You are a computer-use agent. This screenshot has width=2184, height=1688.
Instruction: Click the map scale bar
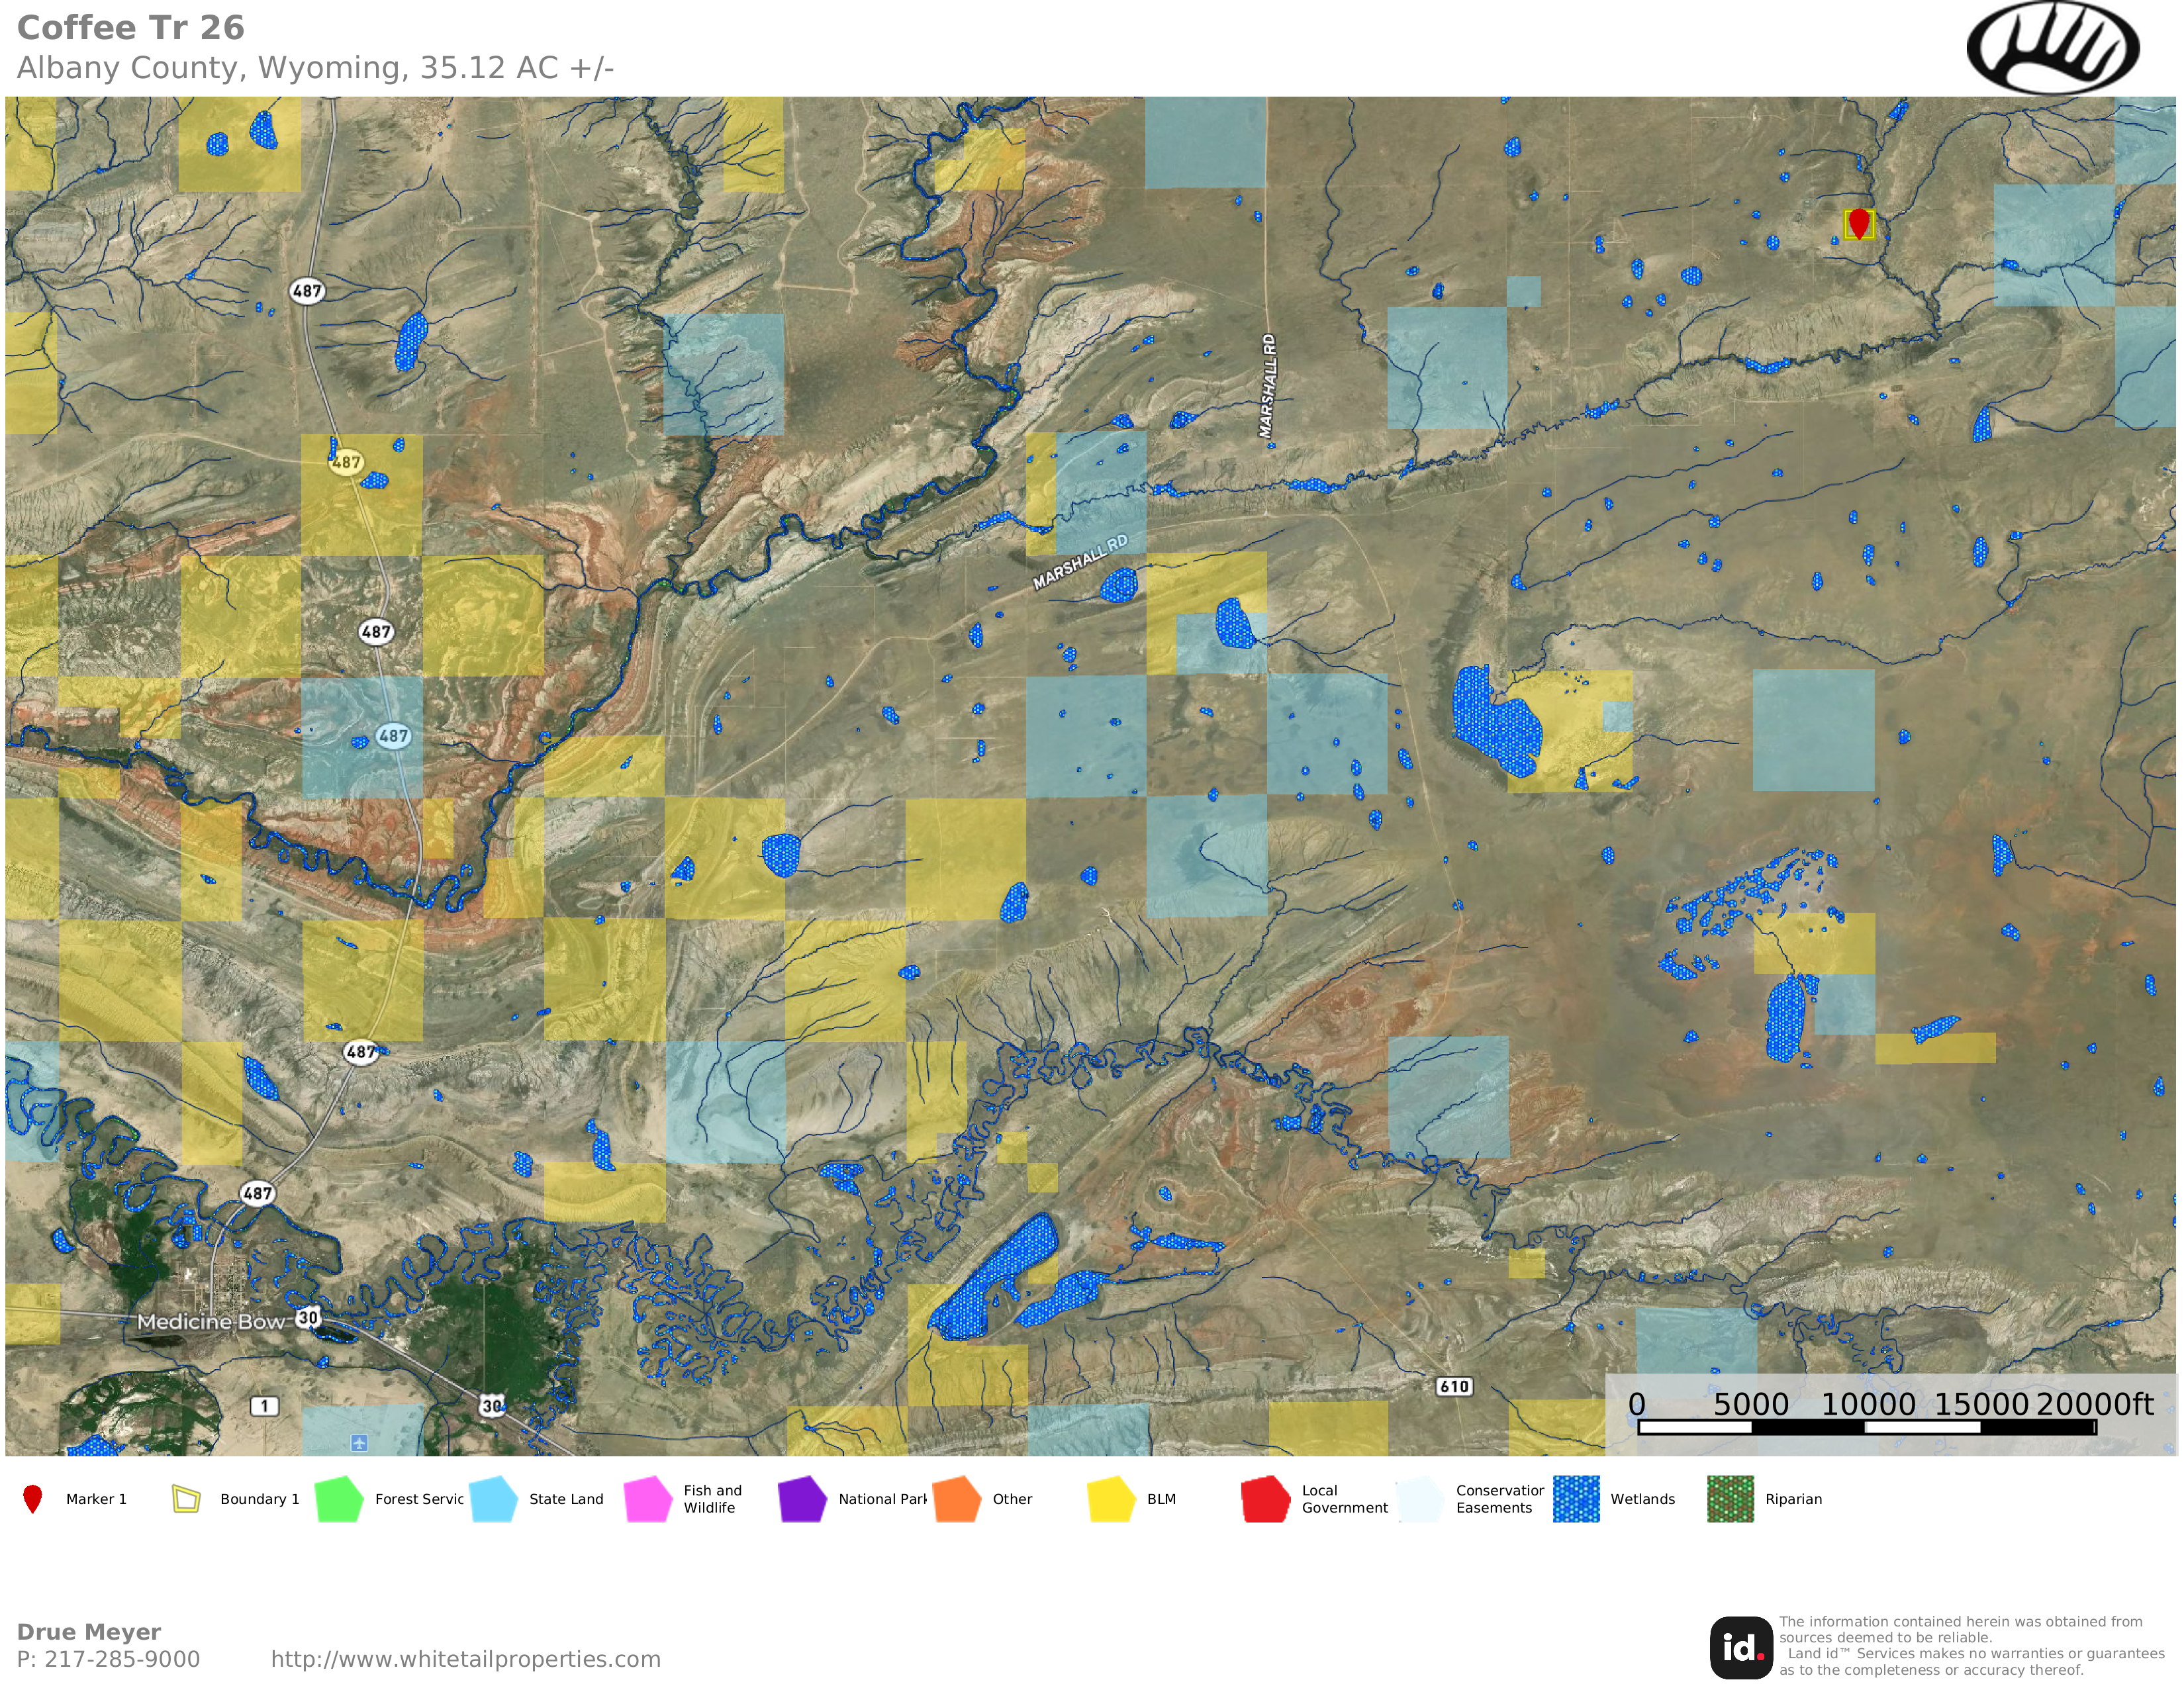pyautogui.click(x=1866, y=1427)
